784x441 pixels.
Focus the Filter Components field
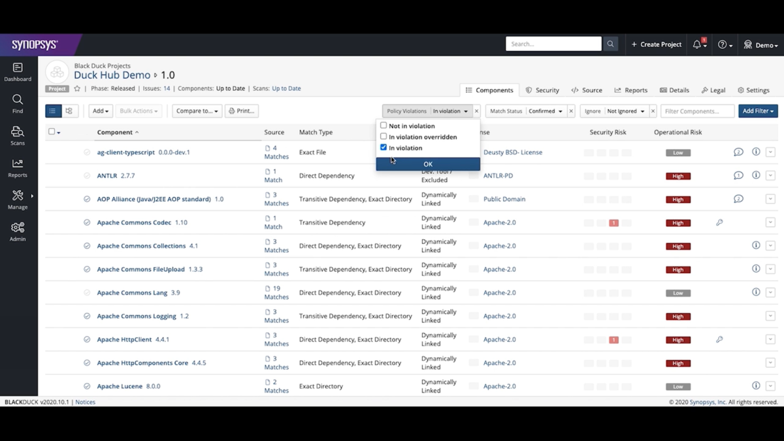698,111
